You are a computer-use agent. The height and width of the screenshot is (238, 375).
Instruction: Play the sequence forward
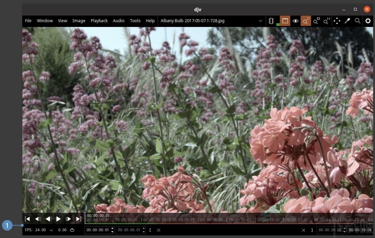pyautogui.click(x=58, y=219)
